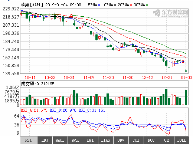Viewport: 193px width, 145px height.
Task: Click the 11-30 date axis label
Action: (128, 78)
